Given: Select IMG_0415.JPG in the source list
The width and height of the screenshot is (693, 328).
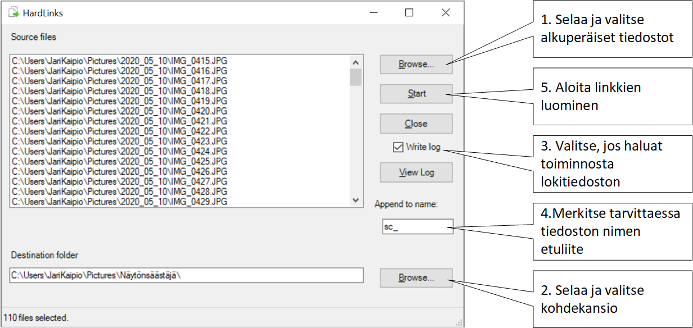Looking at the screenshot, I should click(119, 61).
